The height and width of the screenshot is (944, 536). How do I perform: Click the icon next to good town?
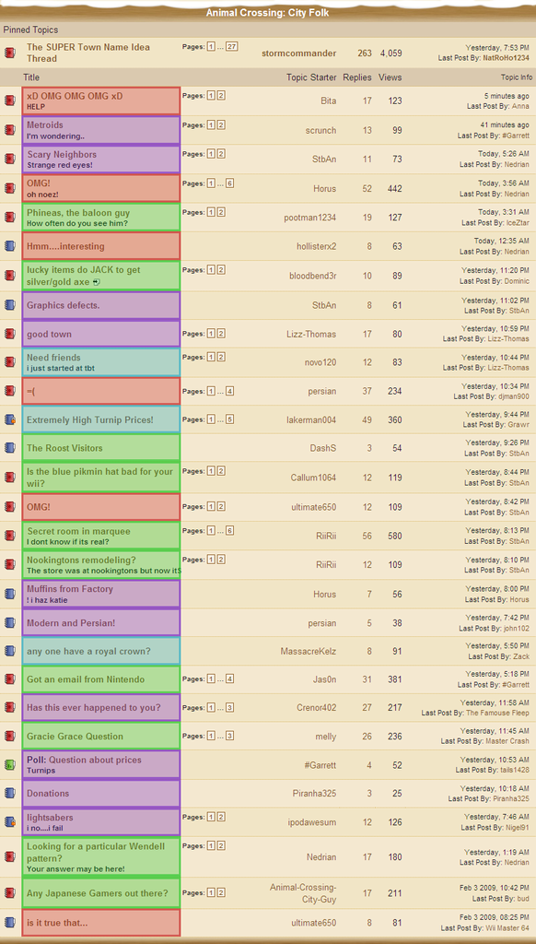(x=9, y=334)
